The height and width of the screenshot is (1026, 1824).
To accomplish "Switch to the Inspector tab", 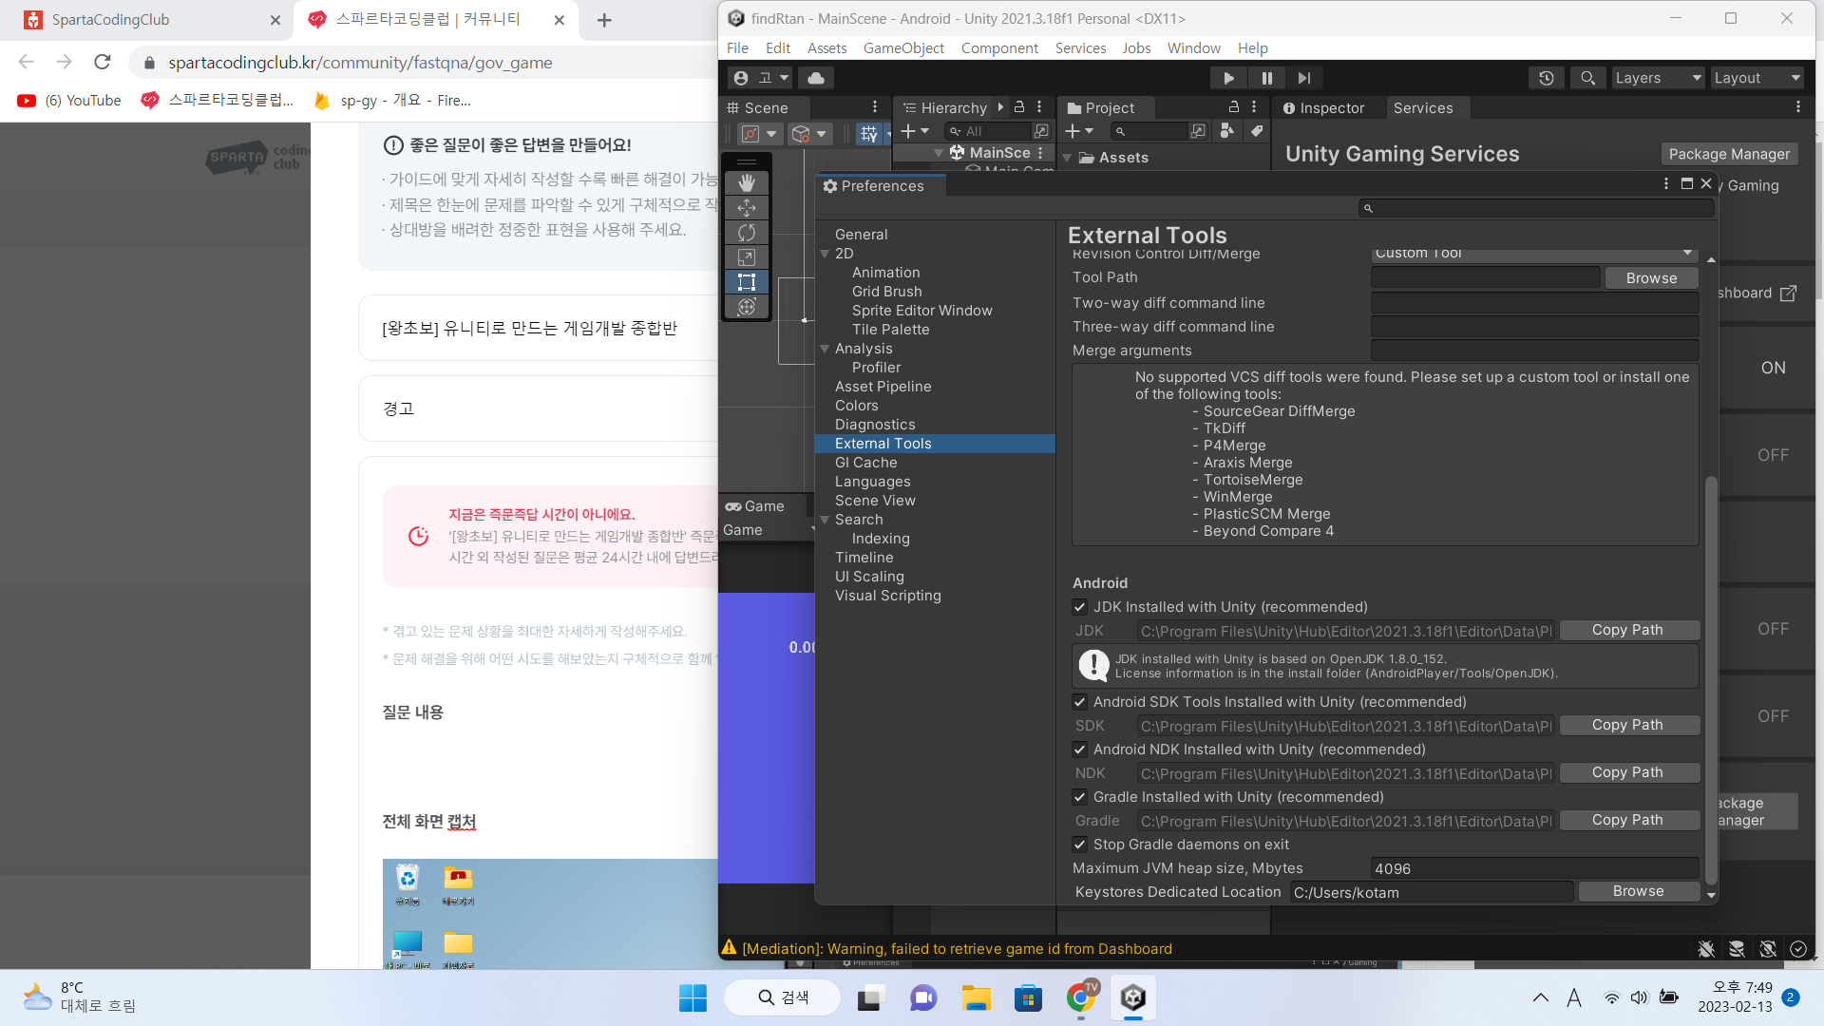I will pyautogui.click(x=1323, y=108).
